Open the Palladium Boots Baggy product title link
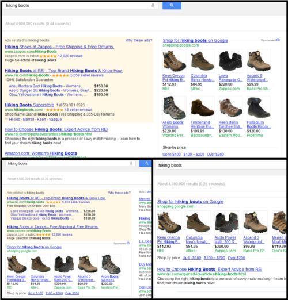The width and height of the screenshot is (288, 300). [259, 125]
